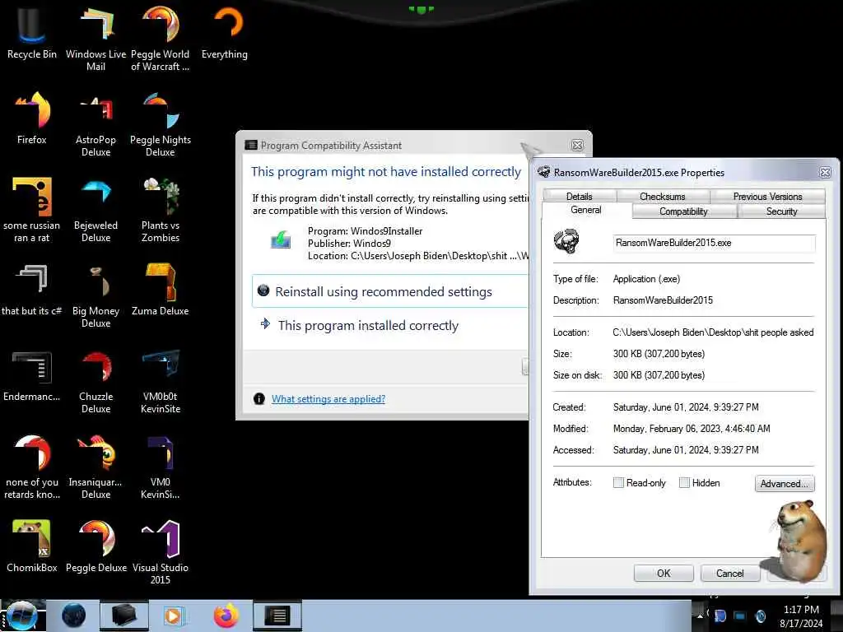Select 'none of you' desktop icon
Viewport: 843px width, 632px height.
[x=32, y=467]
